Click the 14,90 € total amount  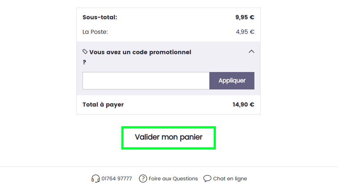[x=244, y=105]
